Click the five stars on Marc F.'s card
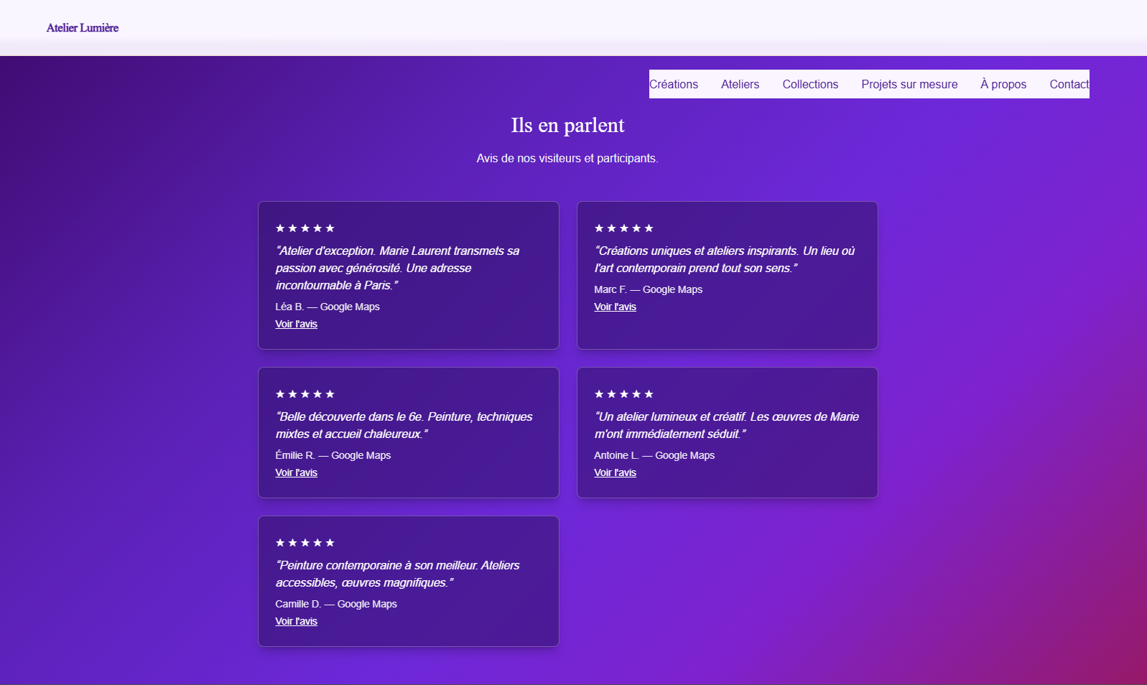Screen dimensions: 1147x685 [624, 228]
